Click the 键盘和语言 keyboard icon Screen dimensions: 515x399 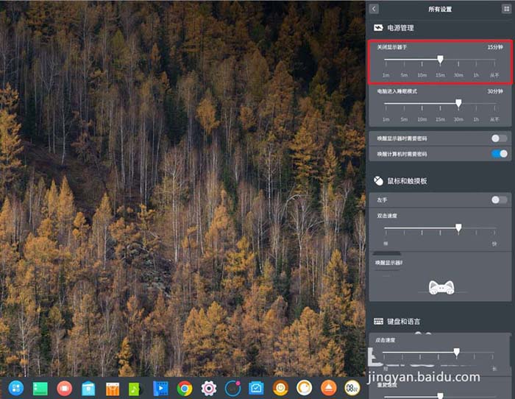tap(378, 322)
